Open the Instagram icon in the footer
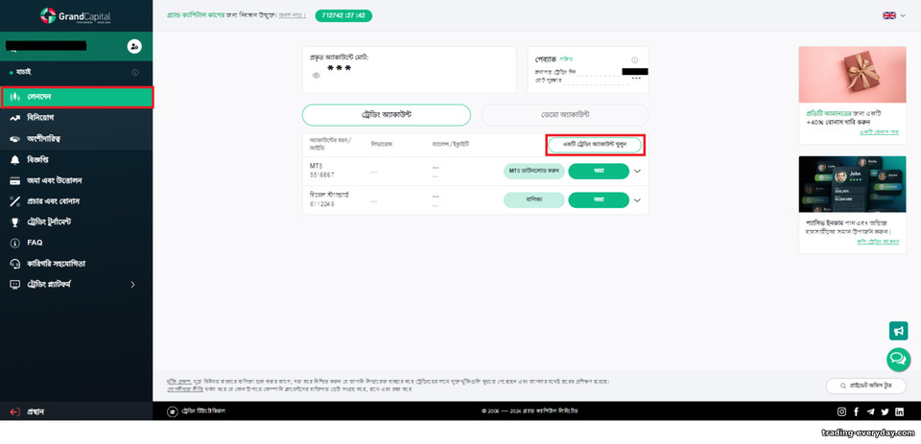 click(841, 411)
